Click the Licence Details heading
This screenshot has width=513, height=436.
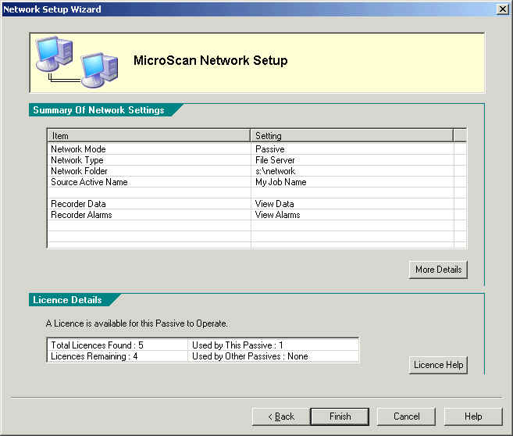[67, 300]
